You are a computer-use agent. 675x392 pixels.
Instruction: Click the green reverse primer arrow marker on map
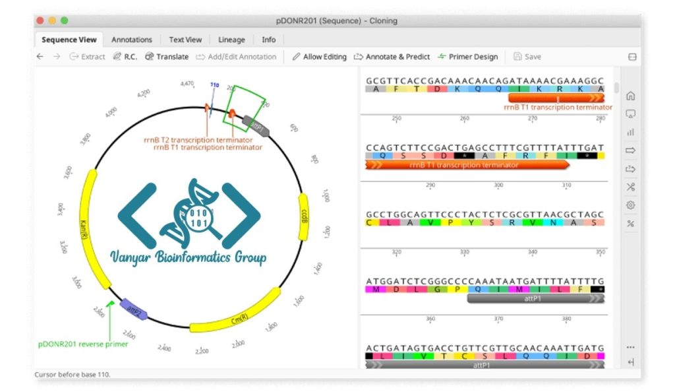tap(110, 304)
